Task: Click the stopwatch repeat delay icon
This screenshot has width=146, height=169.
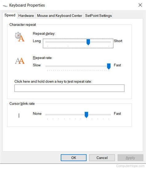Action: (20, 37)
